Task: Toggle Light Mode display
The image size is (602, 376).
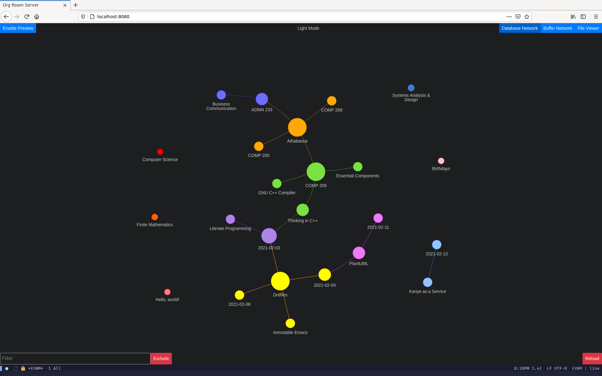Action: (x=308, y=28)
